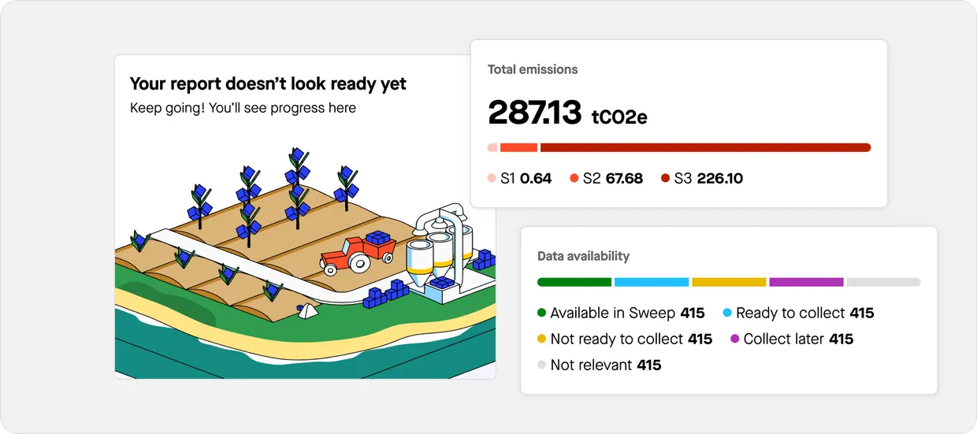This screenshot has height=434, width=977.
Task: Click the S1 light pink legend dot
Action: 492,179
